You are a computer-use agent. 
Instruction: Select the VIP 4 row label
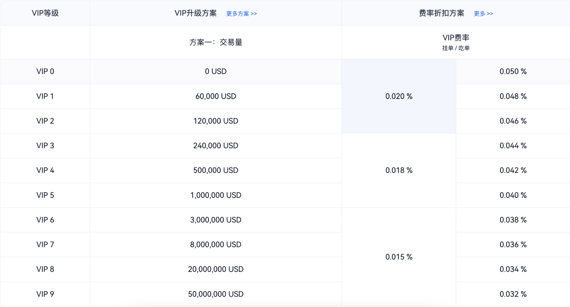pyautogui.click(x=45, y=170)
